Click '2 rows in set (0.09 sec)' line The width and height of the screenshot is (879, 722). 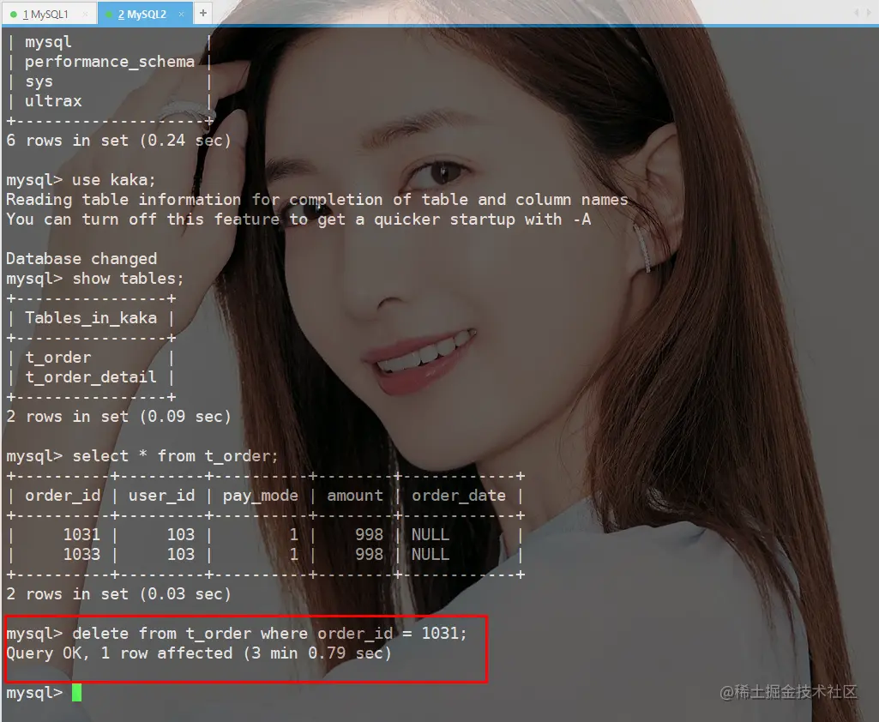[x=118, y=417]
